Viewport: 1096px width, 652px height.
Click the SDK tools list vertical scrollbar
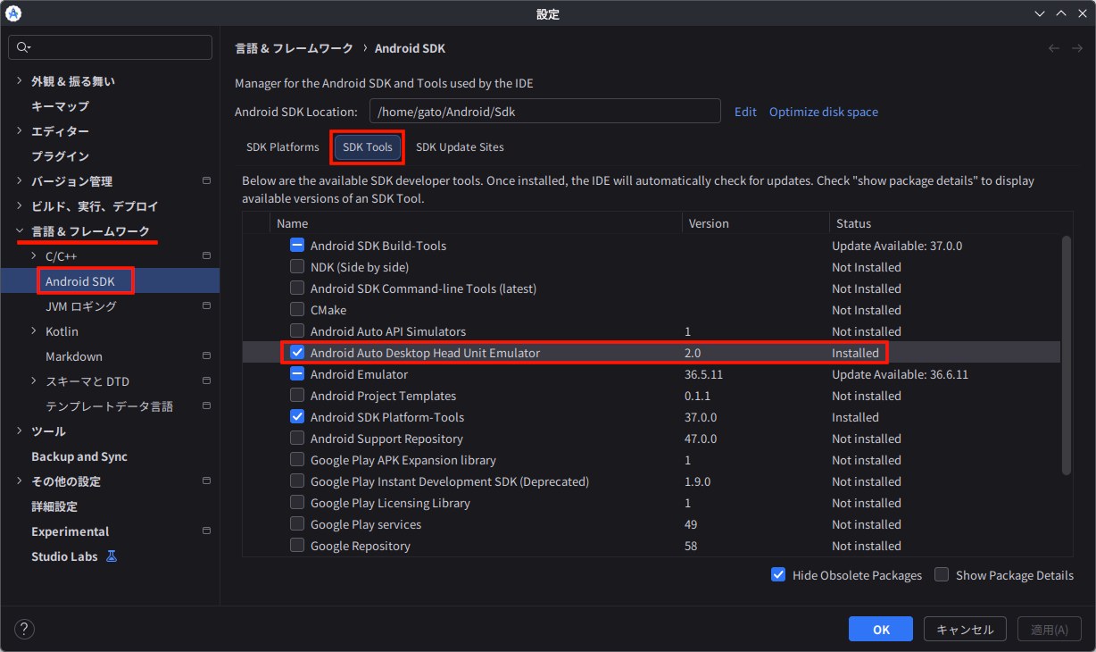tap(1066, 355)
